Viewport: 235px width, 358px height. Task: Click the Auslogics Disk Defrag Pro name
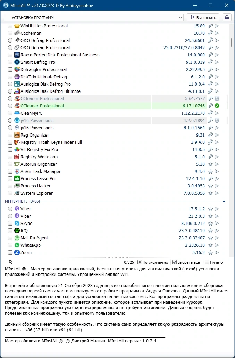coord(46,84)
